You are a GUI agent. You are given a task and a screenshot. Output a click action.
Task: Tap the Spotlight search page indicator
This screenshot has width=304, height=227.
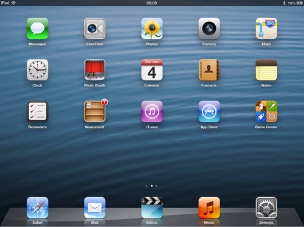147,186
